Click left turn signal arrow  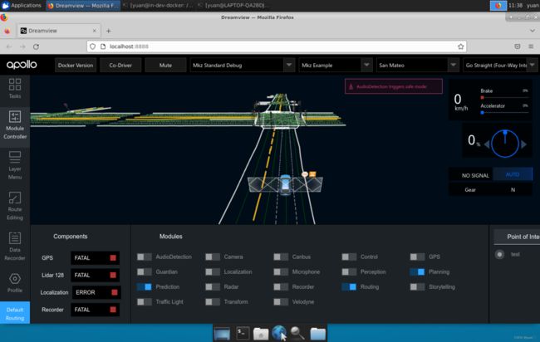coord(487,144)
